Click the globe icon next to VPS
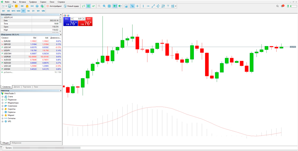The width and height of the screenshot is (298, 151). click(42, 6)
